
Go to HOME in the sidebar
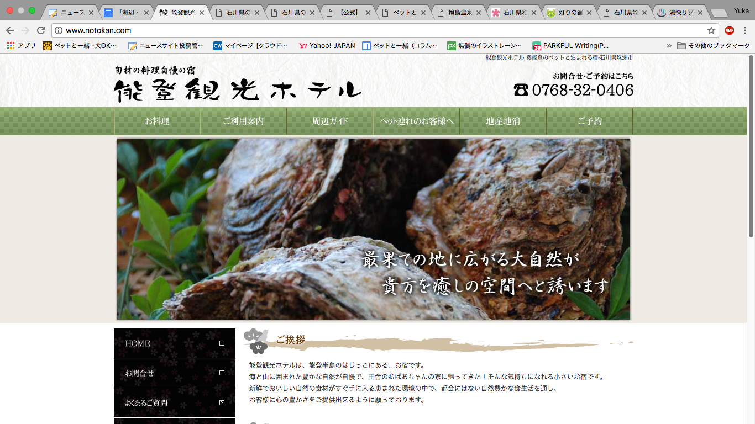[x=175, y=343]
